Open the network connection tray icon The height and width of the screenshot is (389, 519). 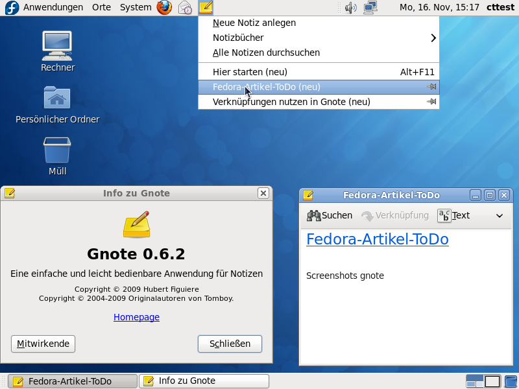[x=370, y=8]
